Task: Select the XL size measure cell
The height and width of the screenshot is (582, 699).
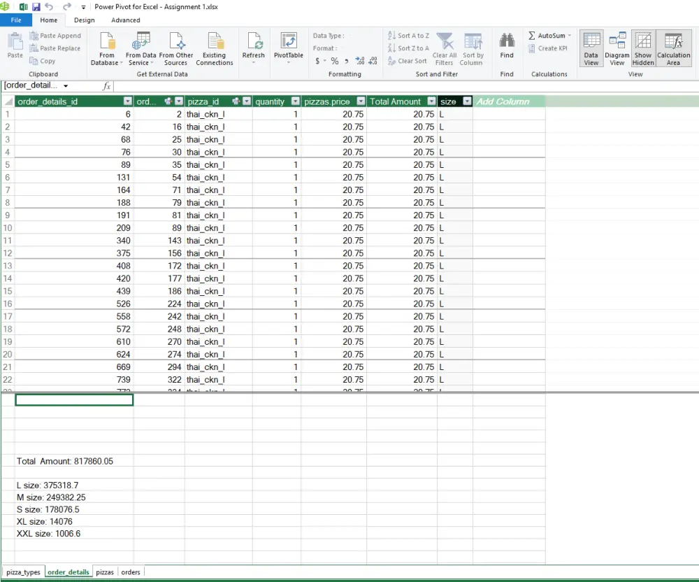Action: pos(74,521)
